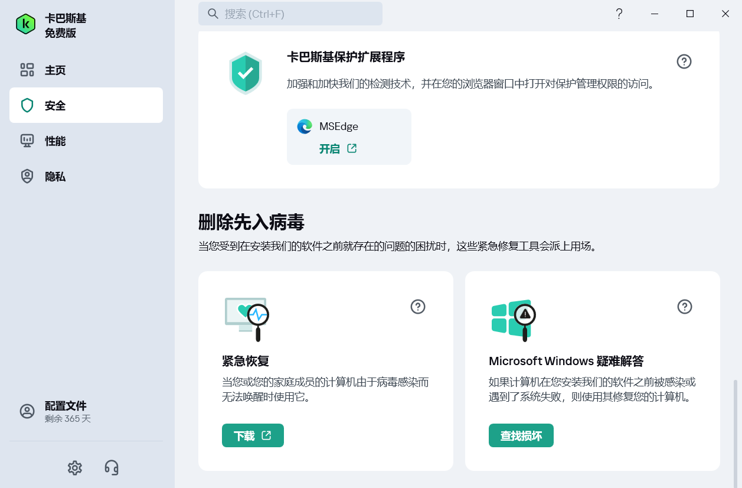
Task: Open 配置文件 profile entry
Action: point(86,412)
